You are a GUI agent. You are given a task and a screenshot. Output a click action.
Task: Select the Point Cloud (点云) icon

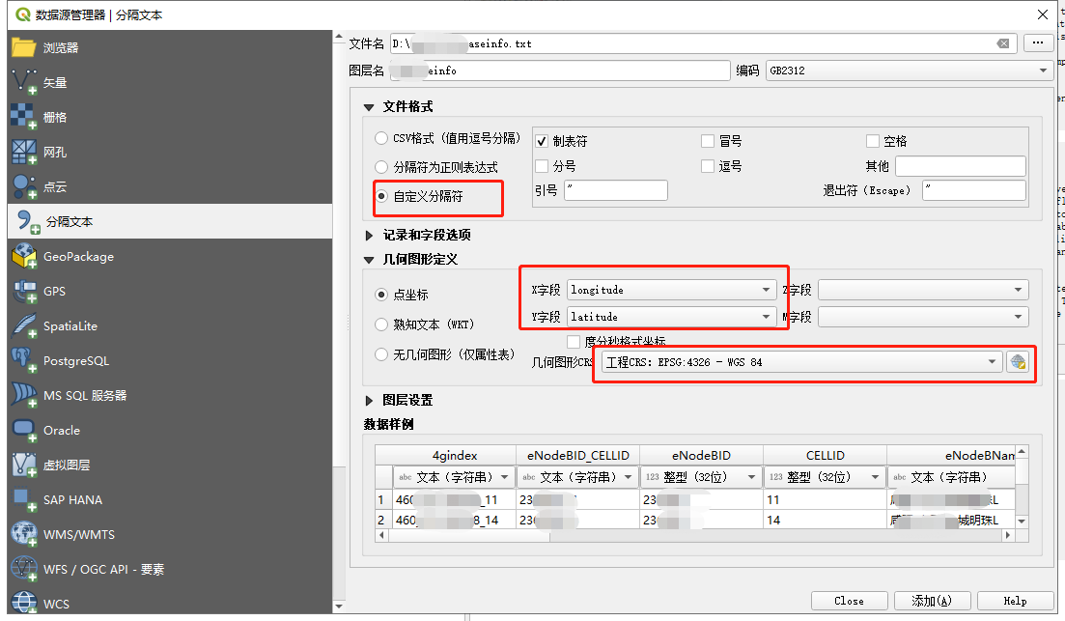point(24,187)
